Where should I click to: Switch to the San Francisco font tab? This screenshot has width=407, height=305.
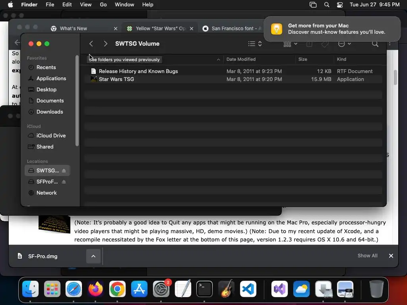(232, 29)
